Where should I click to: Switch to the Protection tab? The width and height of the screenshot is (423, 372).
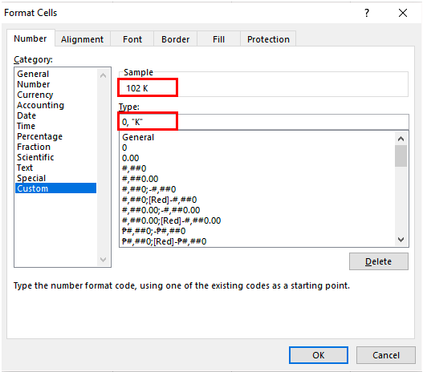268,39
